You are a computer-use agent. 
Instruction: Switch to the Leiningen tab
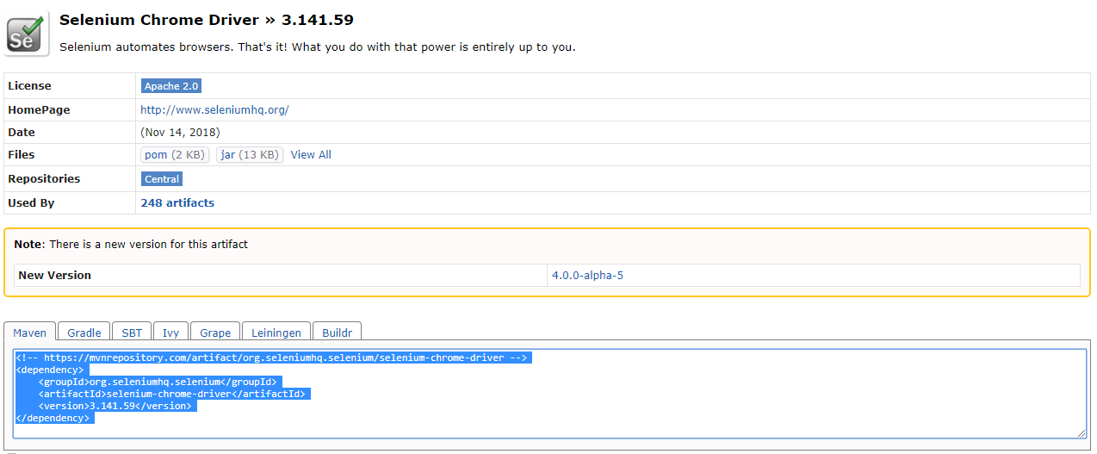(276, 333)
